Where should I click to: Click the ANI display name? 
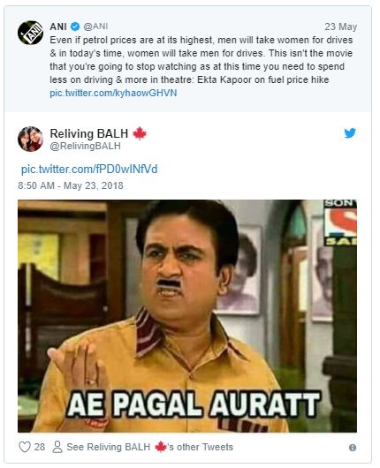pyautogui.click(x=58, y=26)
